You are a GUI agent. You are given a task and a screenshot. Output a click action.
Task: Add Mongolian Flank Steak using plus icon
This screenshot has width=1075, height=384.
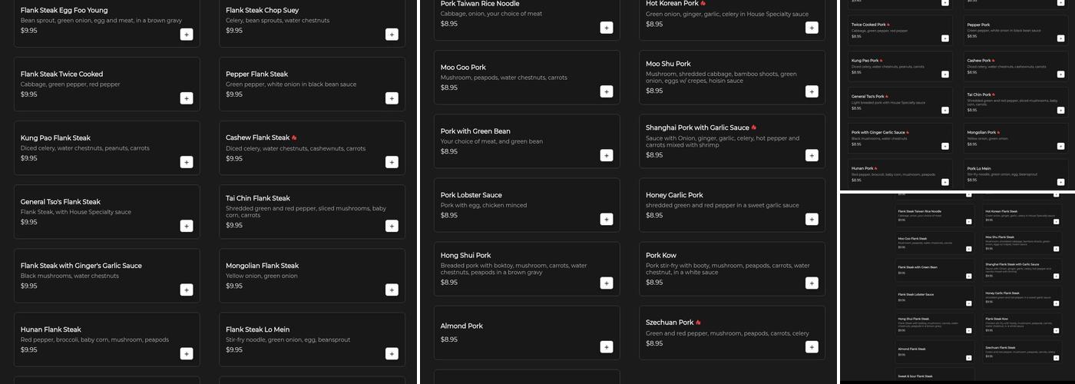(x=392, y=289)
